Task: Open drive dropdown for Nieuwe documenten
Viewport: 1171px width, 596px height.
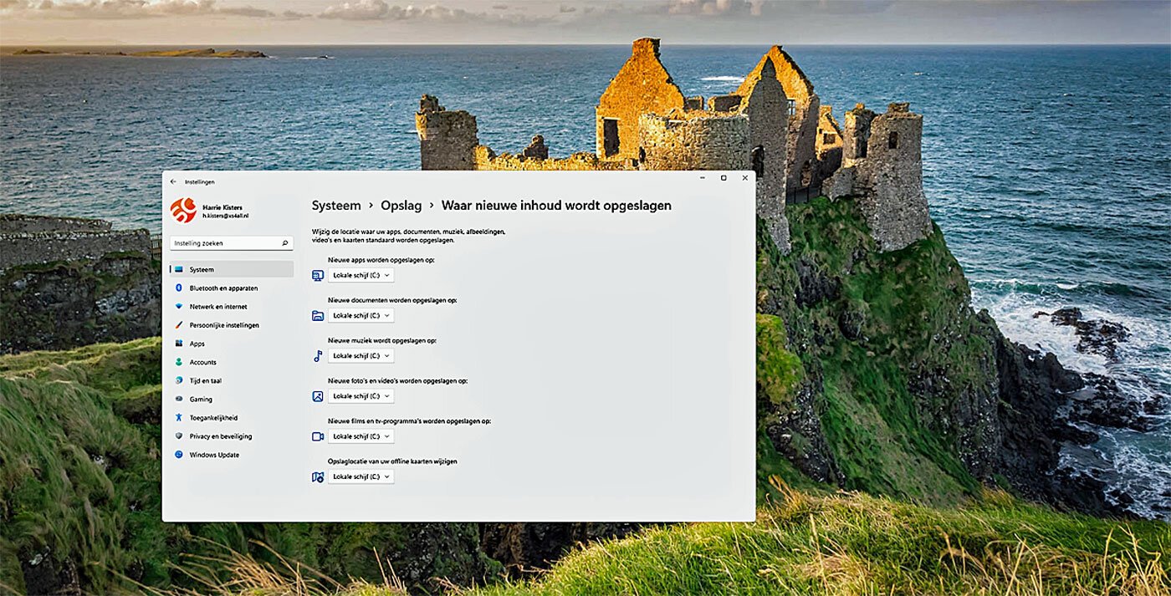Action: (x=361, y=315)
